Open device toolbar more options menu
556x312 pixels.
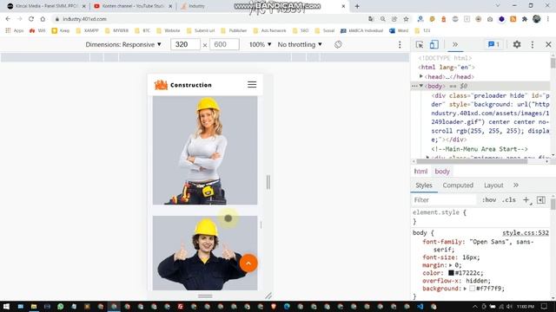400,44
